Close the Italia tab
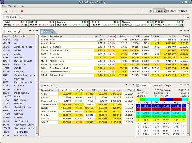192x143 pixels. coord(52,31)
